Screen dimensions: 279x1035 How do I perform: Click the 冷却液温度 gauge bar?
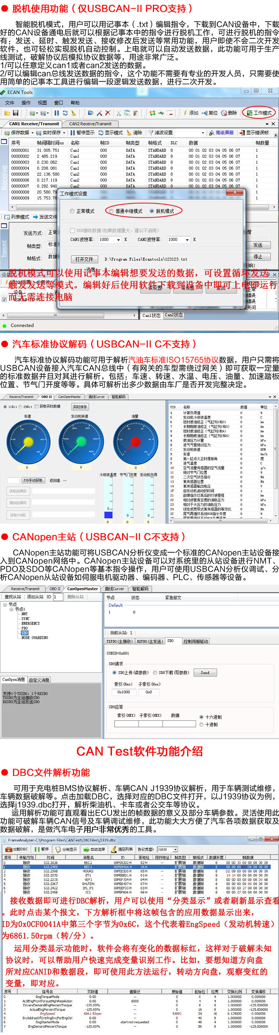(108, 497)
